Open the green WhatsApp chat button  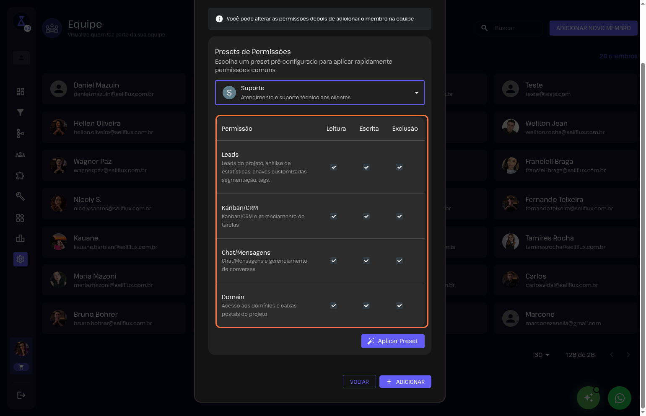pos(619,398)
